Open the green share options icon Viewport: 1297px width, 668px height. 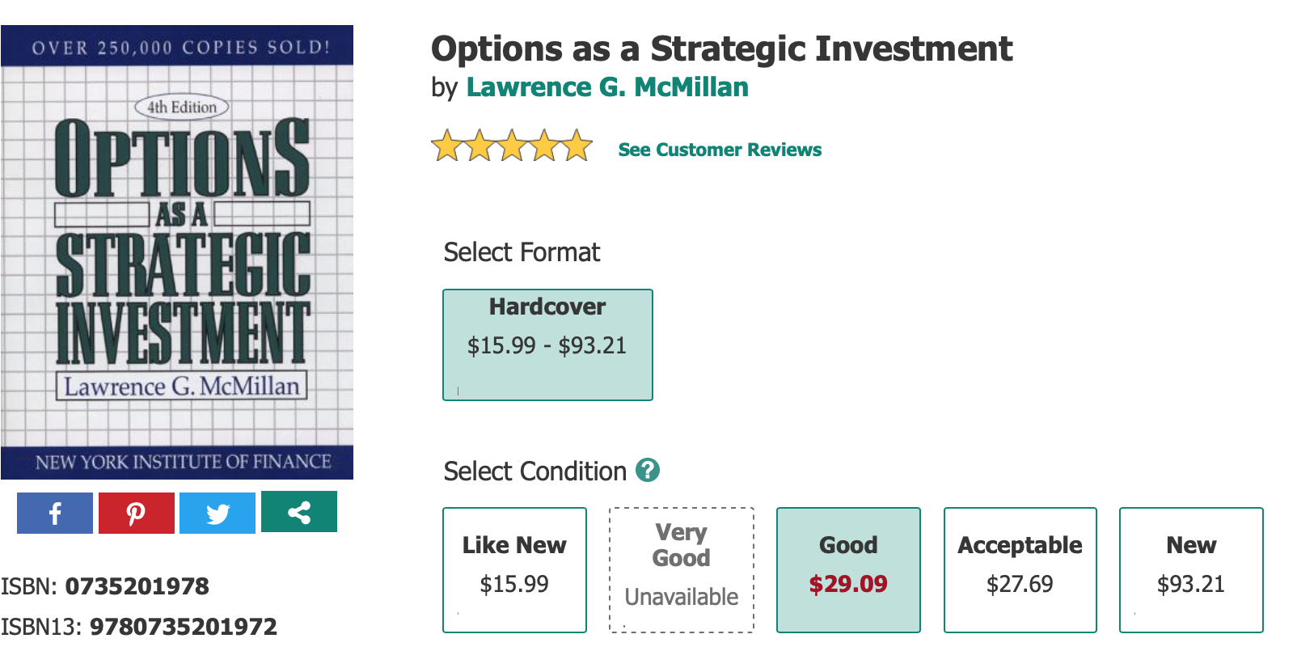[x=299, y=512]
